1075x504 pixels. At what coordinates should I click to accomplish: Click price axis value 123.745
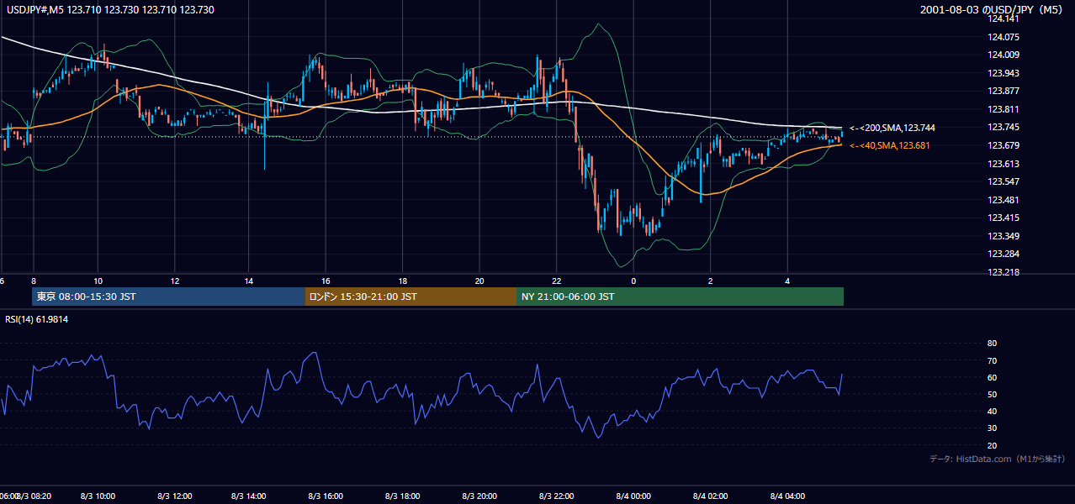tap(1005, 128)
